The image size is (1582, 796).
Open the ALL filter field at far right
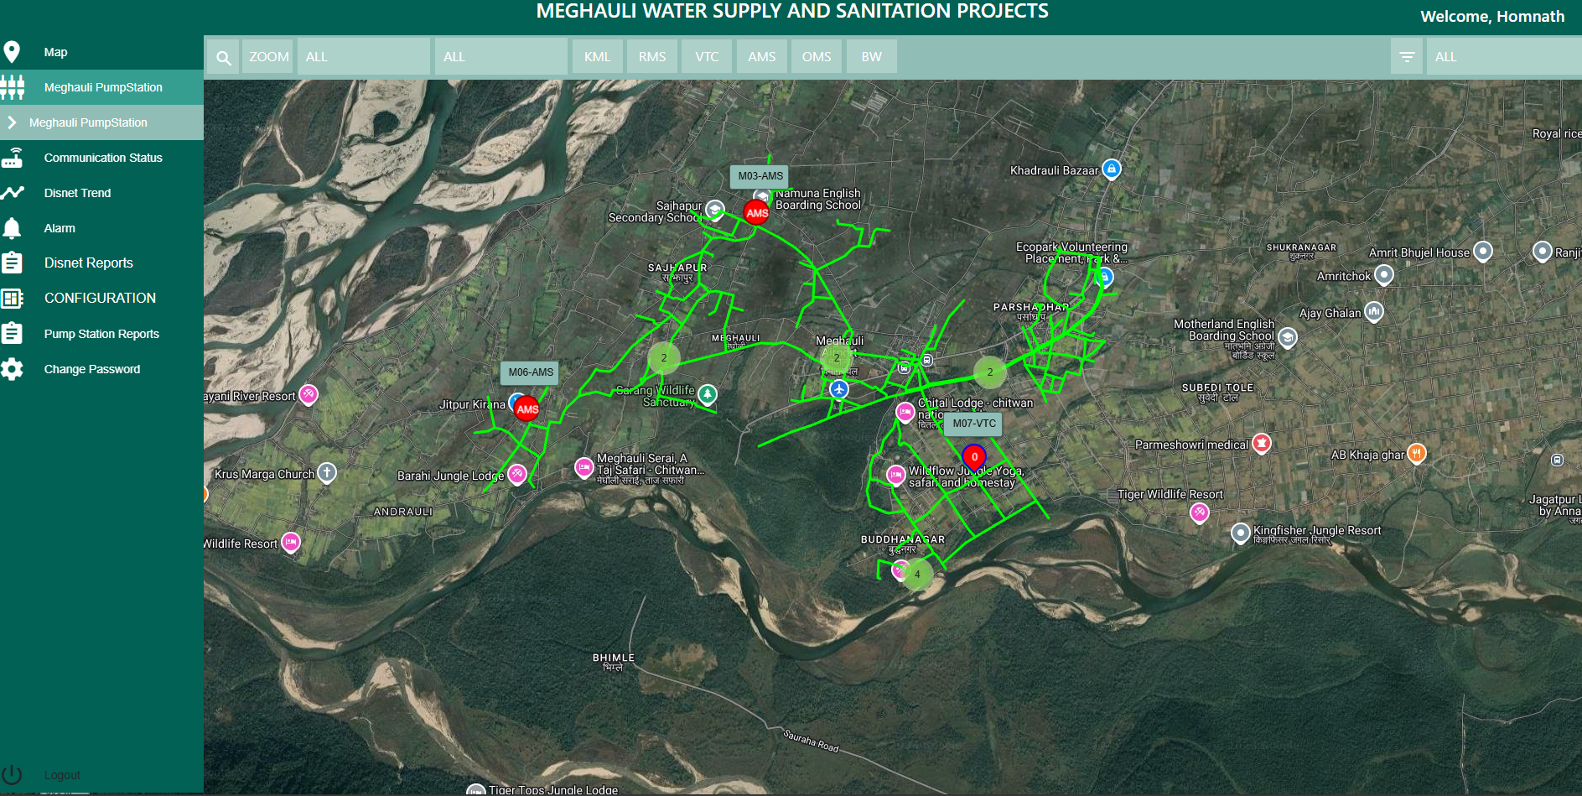coord(1502,57)
